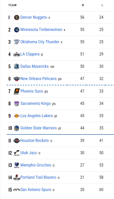Image resolution: width=114 pixels, height=199 pixels.
Task: Click the Sacramento Kings logo
Action: pyautogui.click(x=17, y=104)
